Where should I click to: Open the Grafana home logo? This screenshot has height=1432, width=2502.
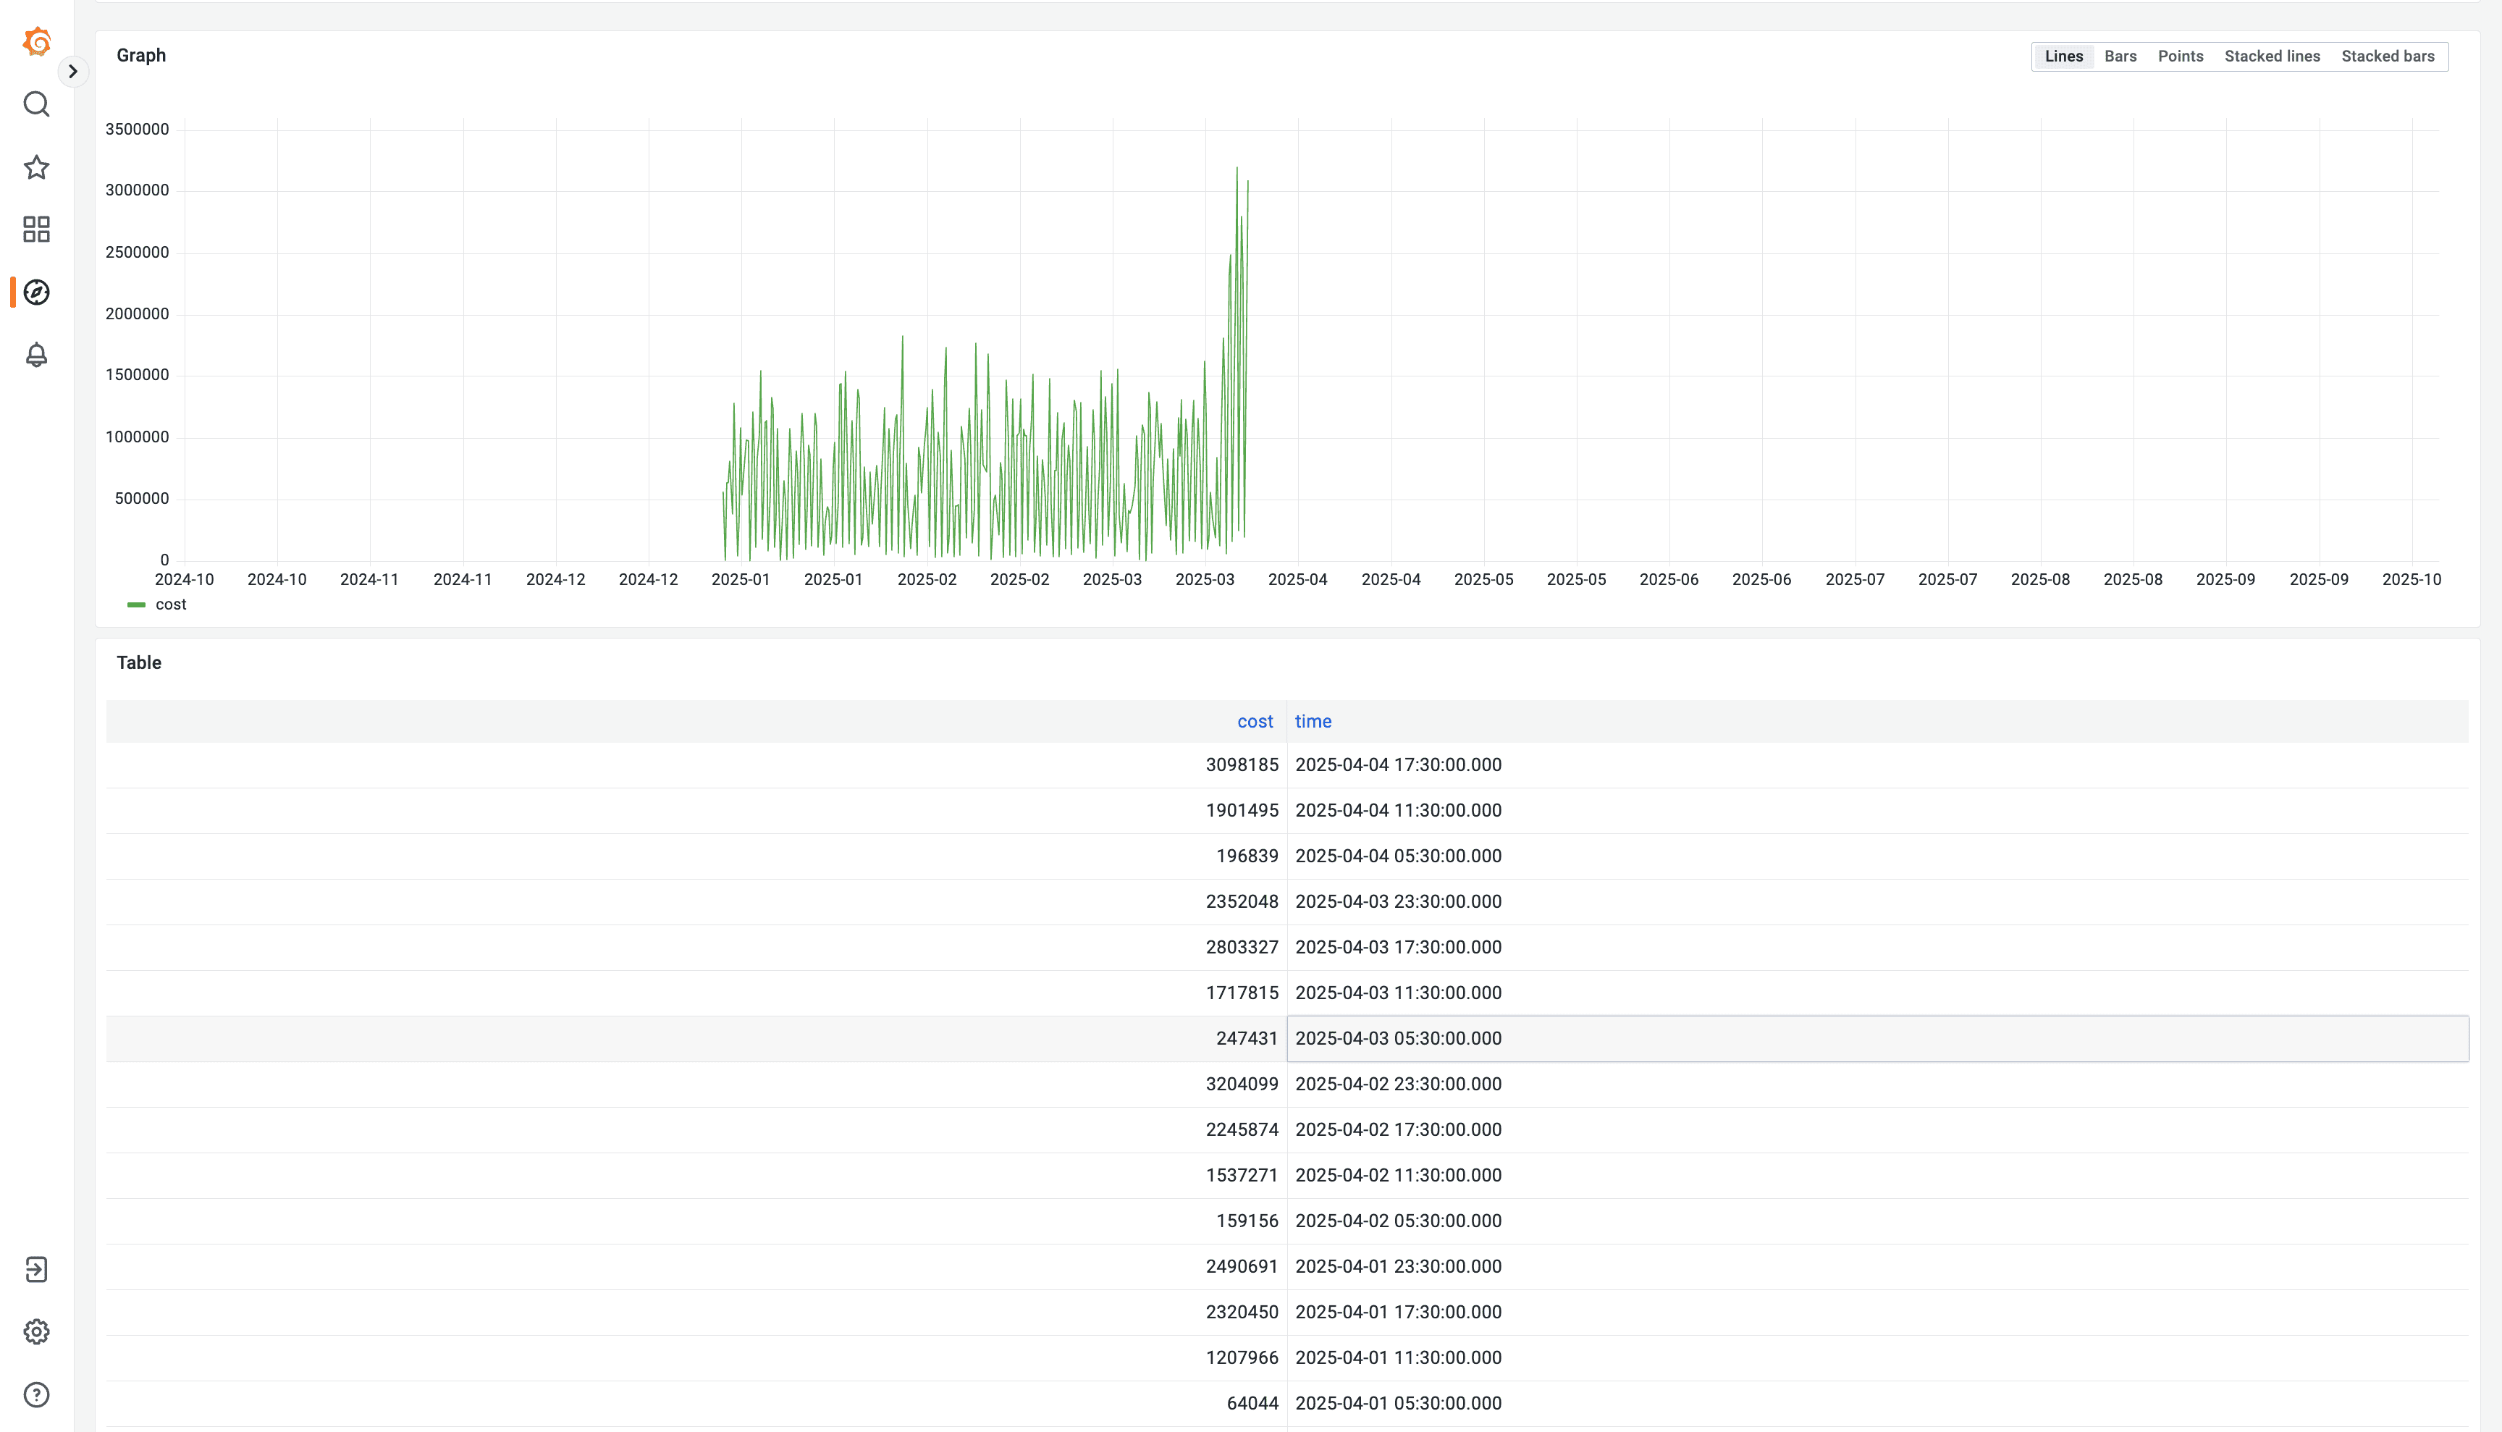click(36, 41)
